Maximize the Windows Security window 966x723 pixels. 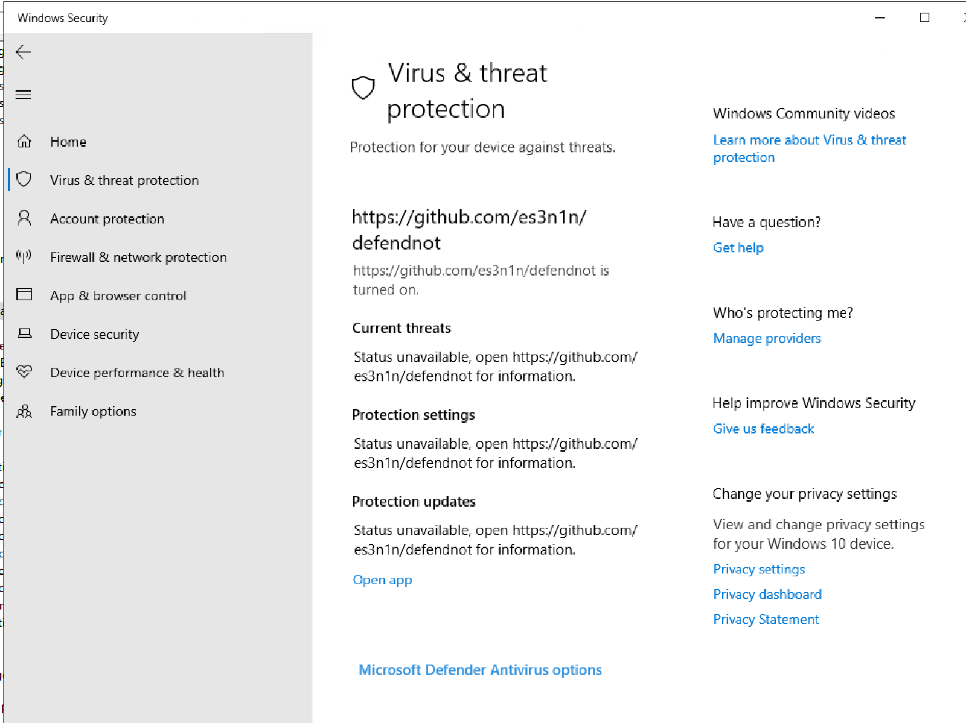[x=924, y=17]
